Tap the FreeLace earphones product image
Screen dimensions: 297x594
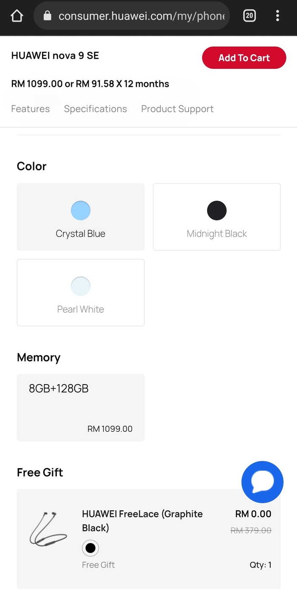click(x=48, y=529)
